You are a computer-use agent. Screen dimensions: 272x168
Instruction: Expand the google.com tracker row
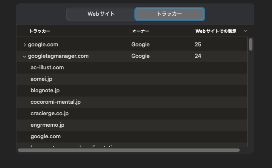pos(25,45)
